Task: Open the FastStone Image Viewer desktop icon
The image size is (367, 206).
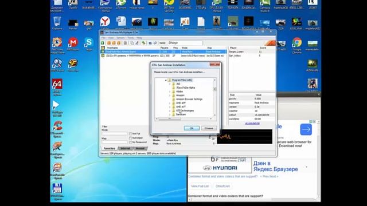Action: pyautogui.click(x=57, y=45)
